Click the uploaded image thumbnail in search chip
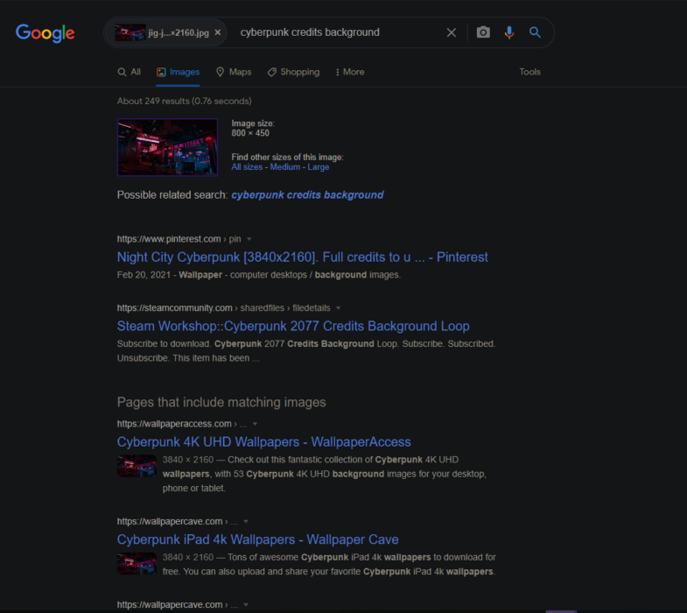Screen dimensions: 687x613 [130, 33]
